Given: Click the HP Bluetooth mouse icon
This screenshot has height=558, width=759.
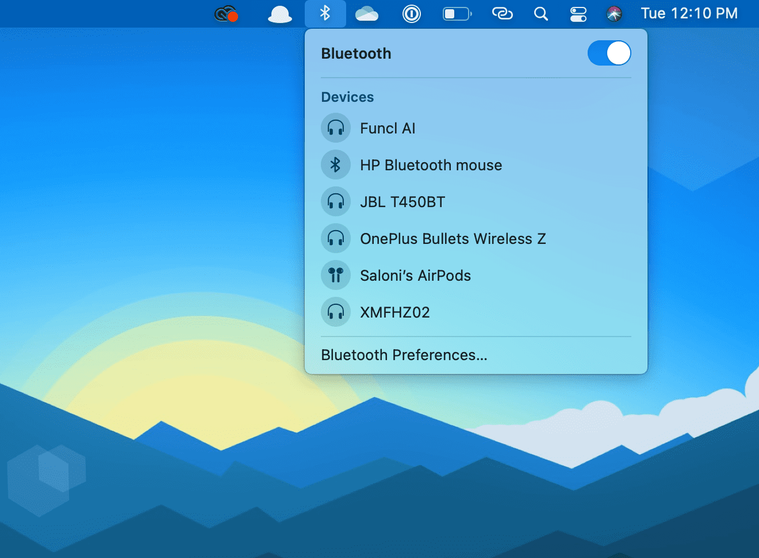Looking at the screenshot, I should point(336,165).
